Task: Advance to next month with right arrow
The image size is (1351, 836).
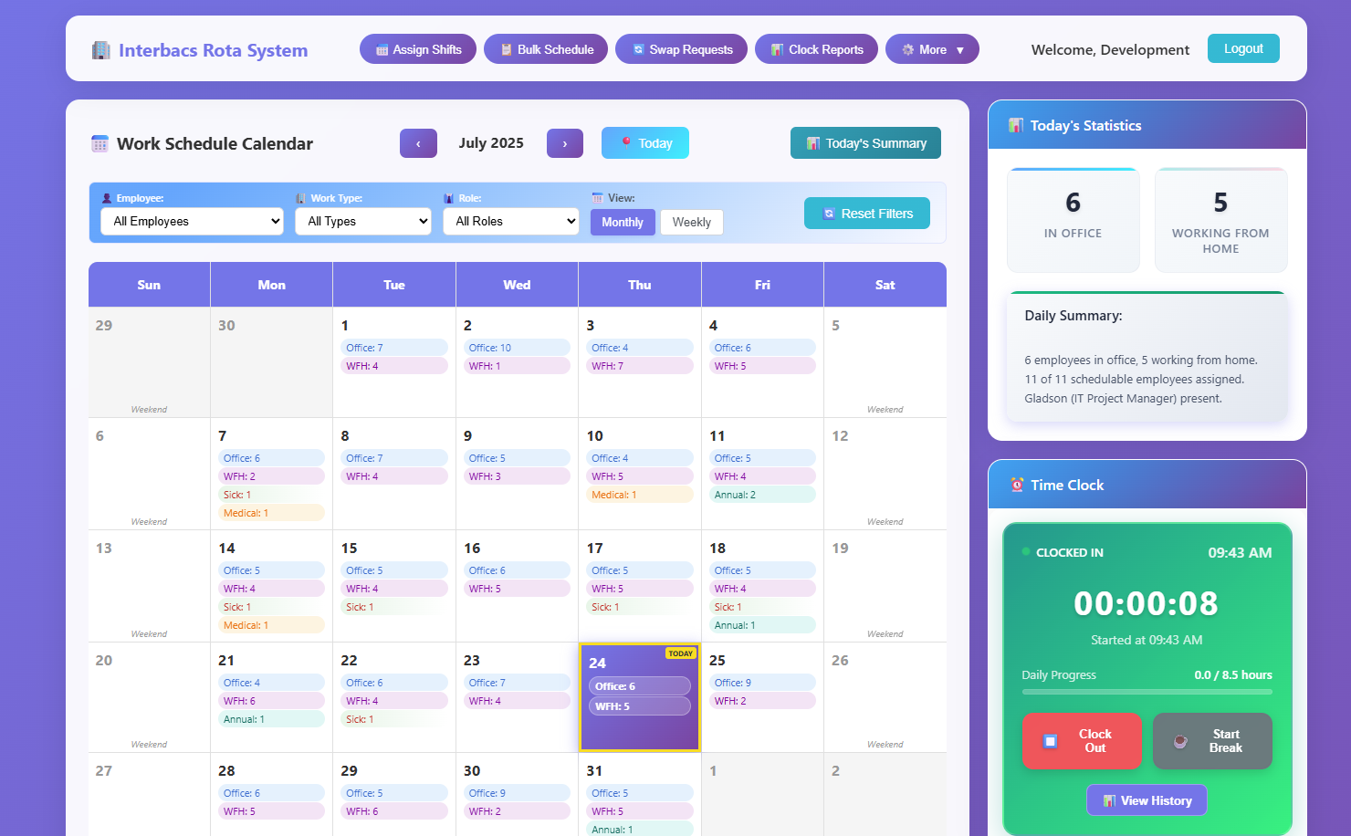Action: [565, 143]
